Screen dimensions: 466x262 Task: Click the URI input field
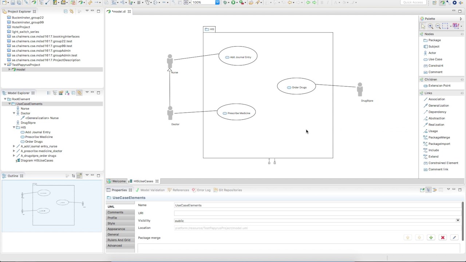pos(317,213)
